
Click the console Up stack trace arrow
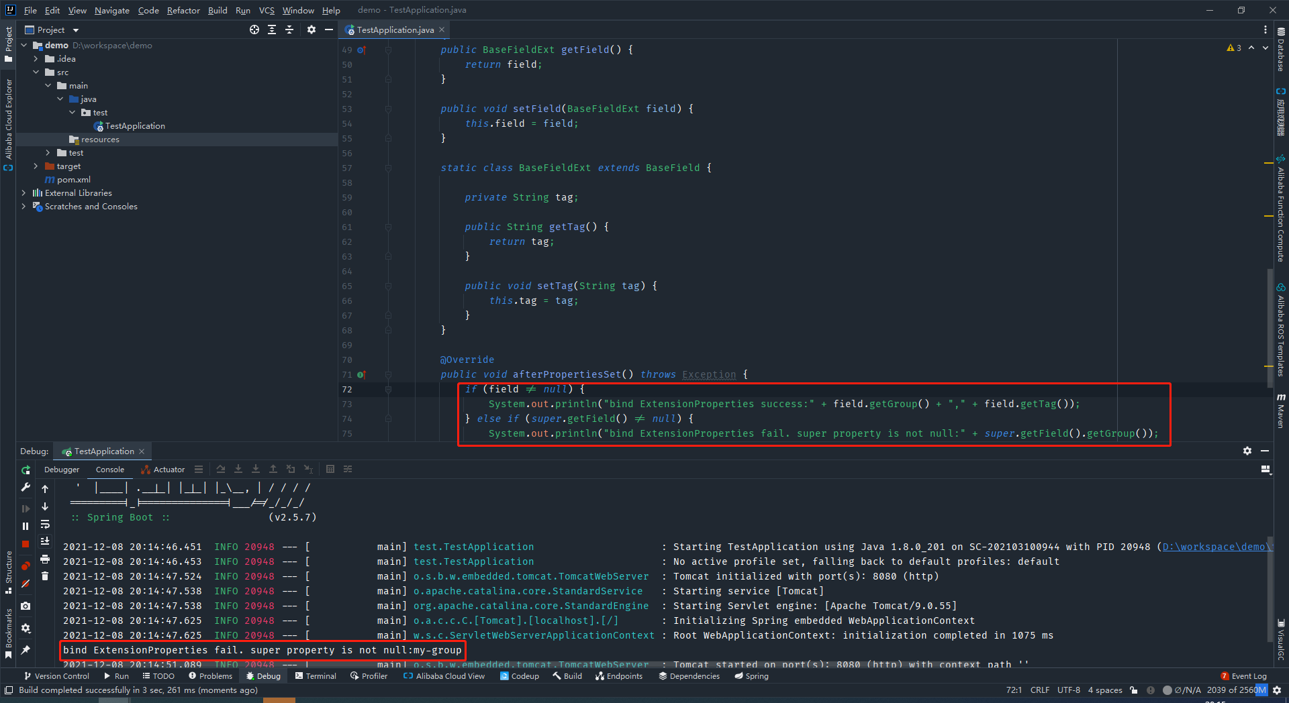45,489
